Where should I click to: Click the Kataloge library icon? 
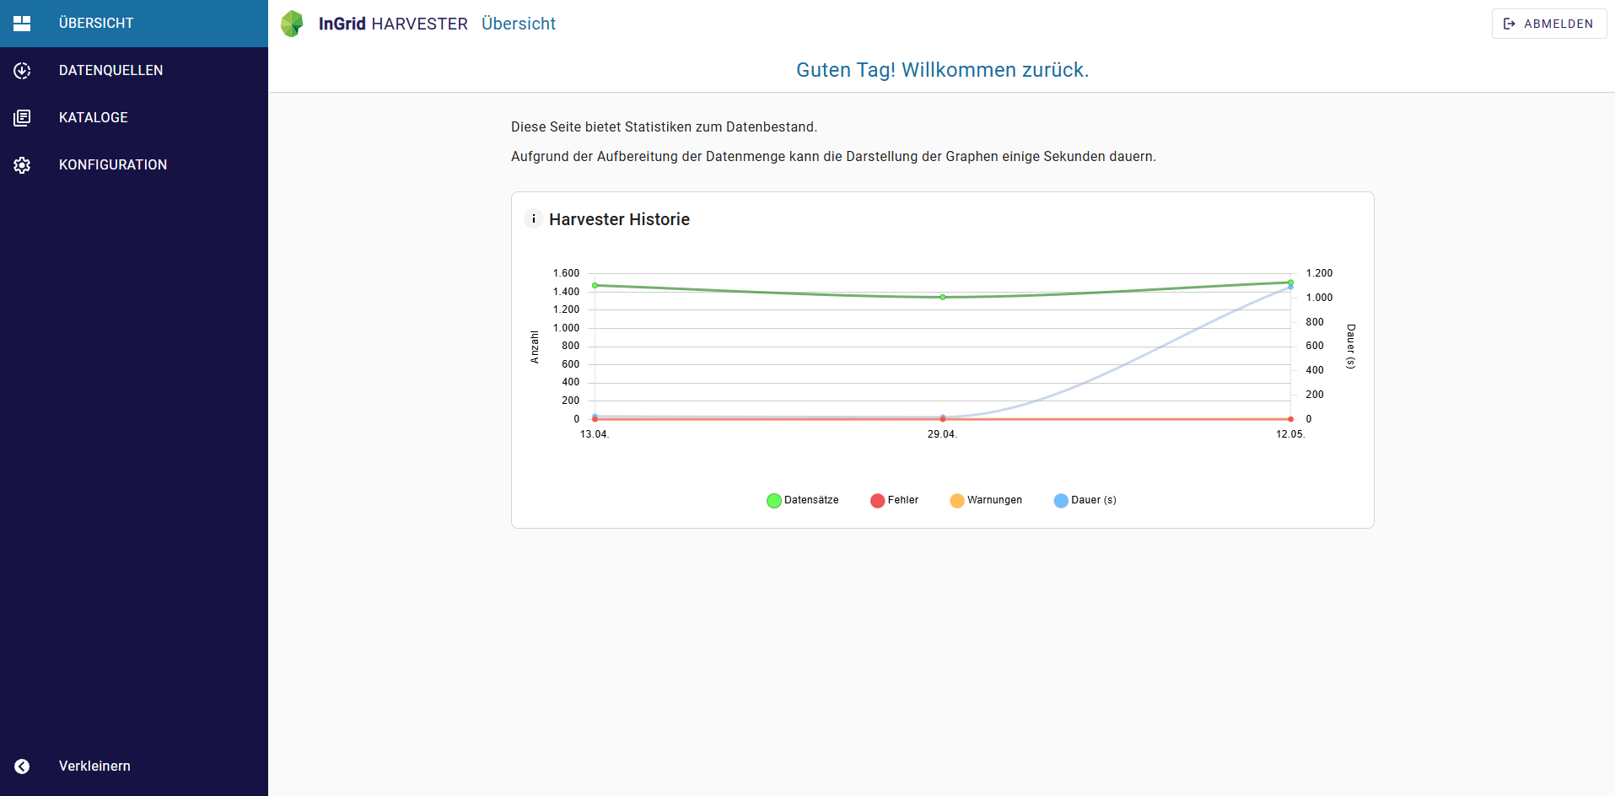pyautogui.click(x=22, y=118)
